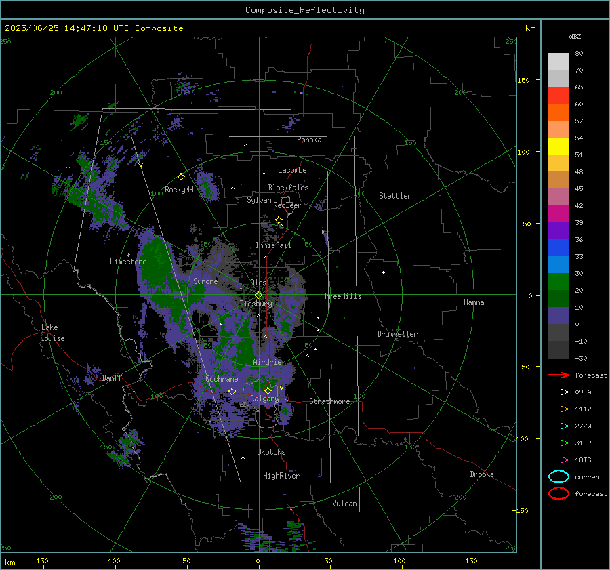Click the purple swatch in dBZ scale
The height and width of the screenshot is (570, 610).
(558, 230)
